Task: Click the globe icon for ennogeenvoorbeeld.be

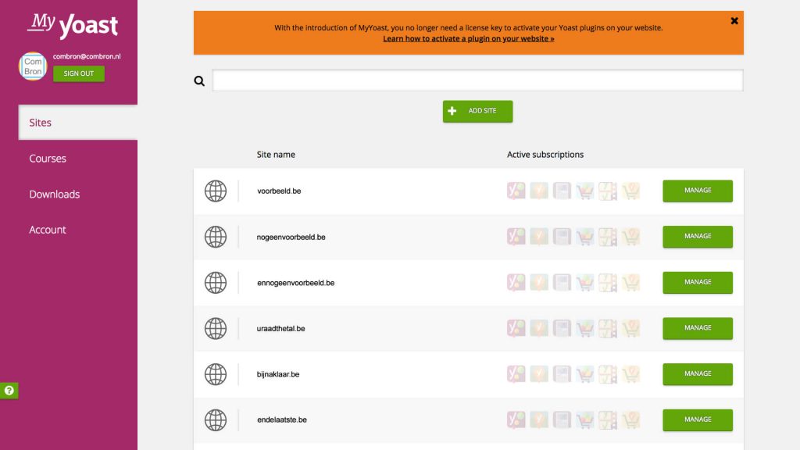Action: click(x=216, y=283)
